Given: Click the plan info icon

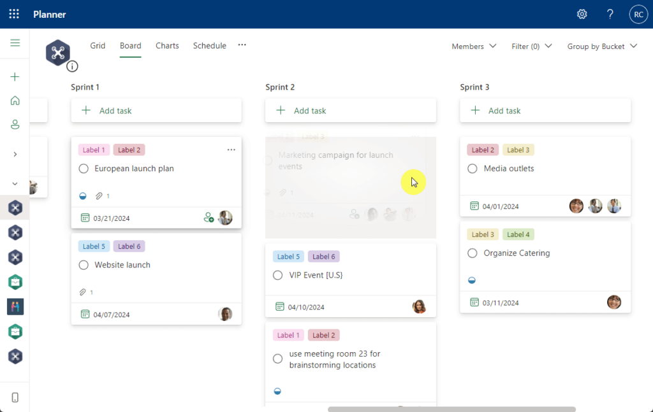Looking at the screenshot, I should click(x=73, y=66).
